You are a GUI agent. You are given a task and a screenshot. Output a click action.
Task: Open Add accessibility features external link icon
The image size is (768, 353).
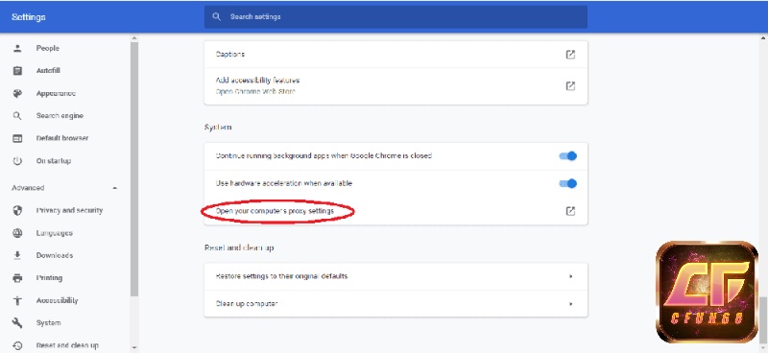point(570,85)
